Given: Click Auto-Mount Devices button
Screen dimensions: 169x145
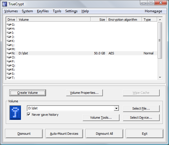Looking at the screenshot, I should (64, 134).
